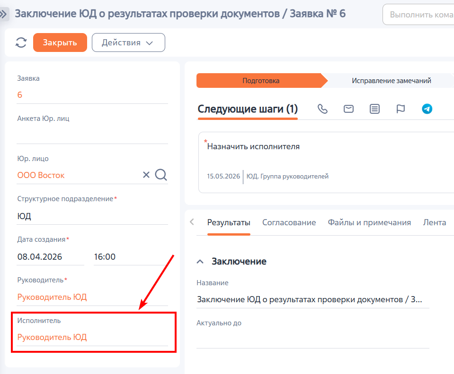Open the ООО Восток link
Screen dimensions: 454x374
[x=41, y=175]
